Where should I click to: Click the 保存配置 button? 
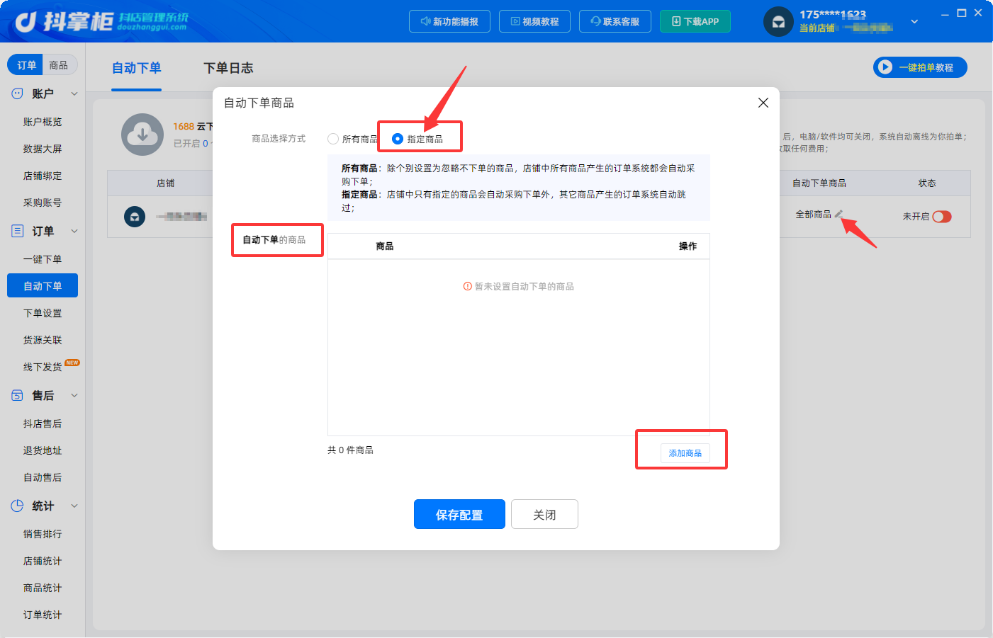[459, 514]
